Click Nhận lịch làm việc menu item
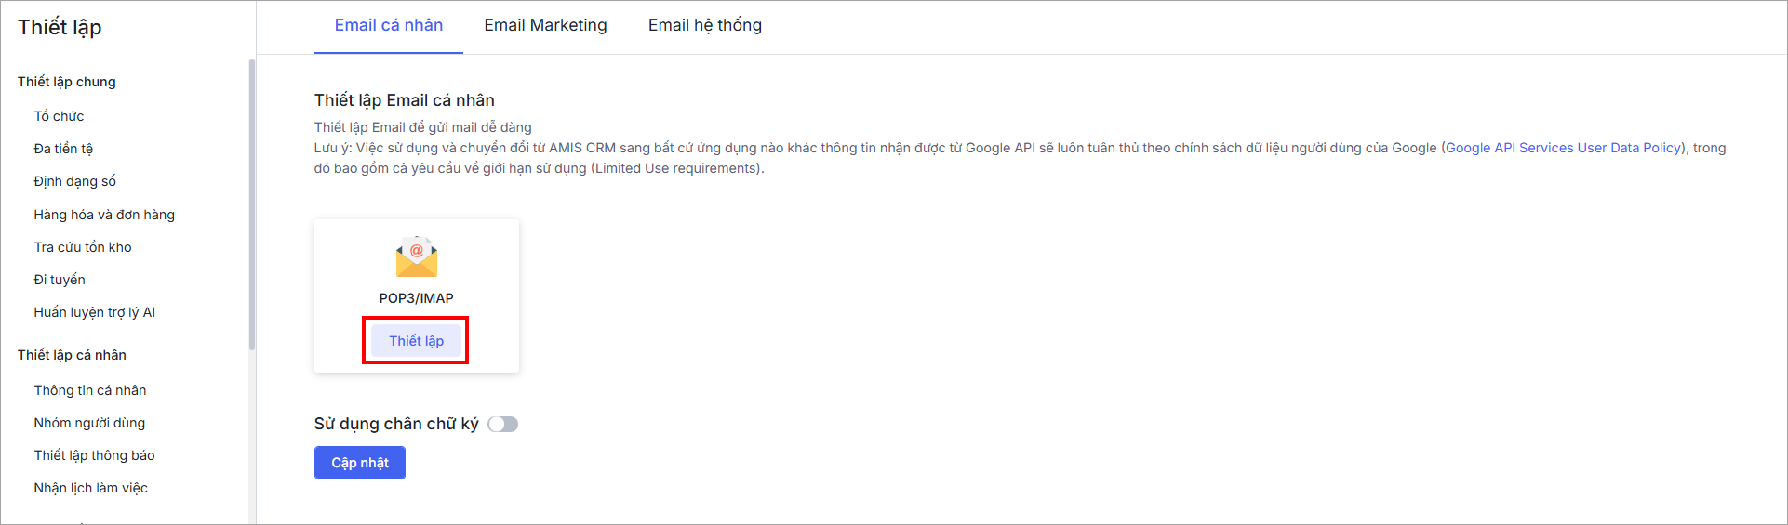Image resolution: width=1788 pixels, height=525 pixels. 90,488
